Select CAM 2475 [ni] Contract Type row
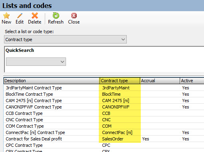The image size is (204, 152). click(104, 101)
